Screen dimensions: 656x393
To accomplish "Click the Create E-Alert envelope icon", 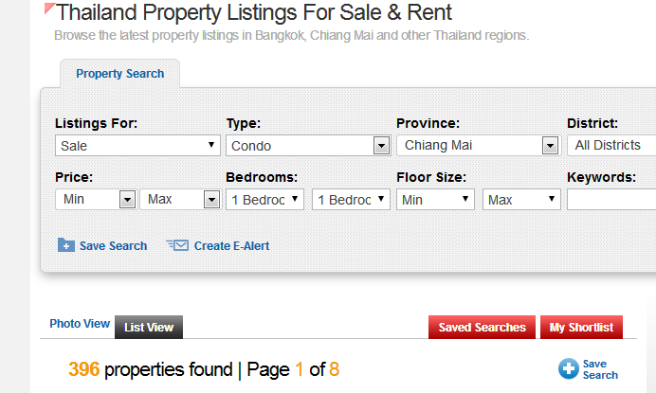I will coord(177,245).
